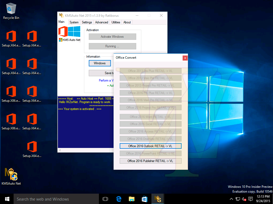Open File Explorer from the taskbar
The height and width of the screenshot is (204, 273).
132,199
